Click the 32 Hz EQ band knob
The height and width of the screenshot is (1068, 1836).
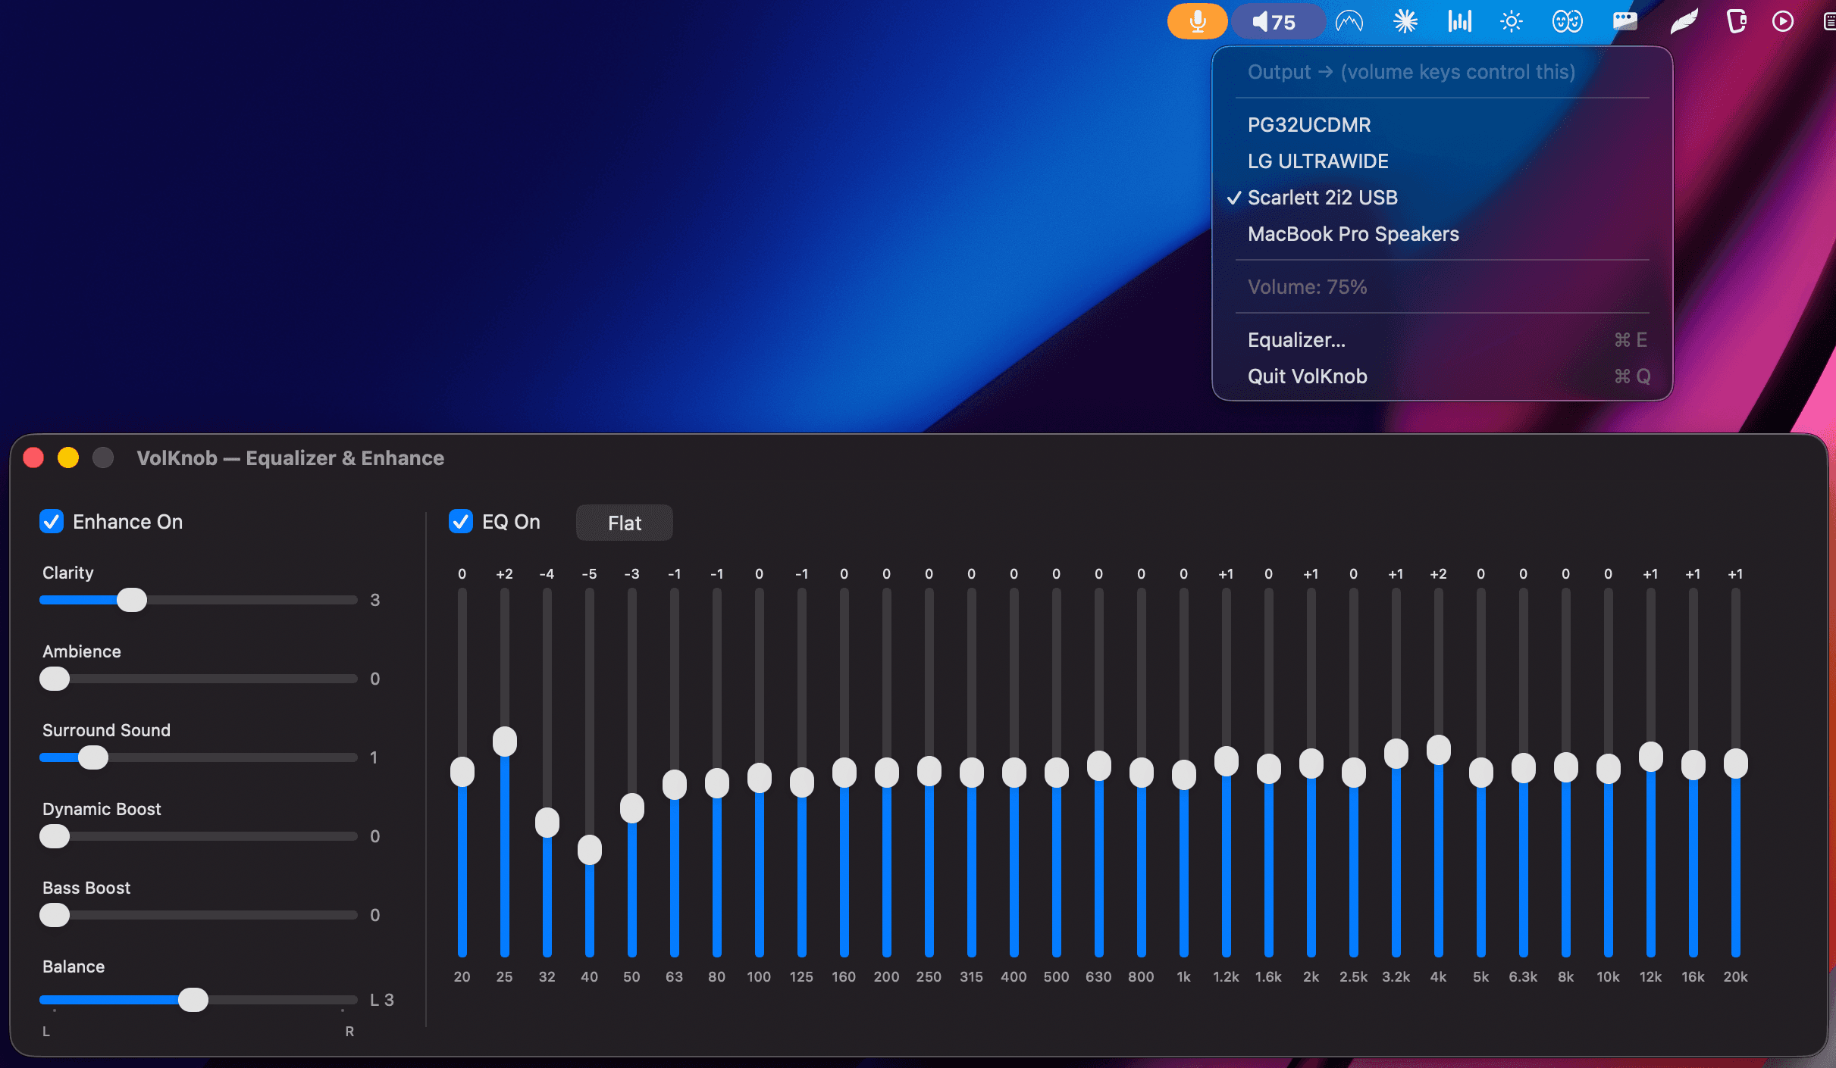coord(547,823)
